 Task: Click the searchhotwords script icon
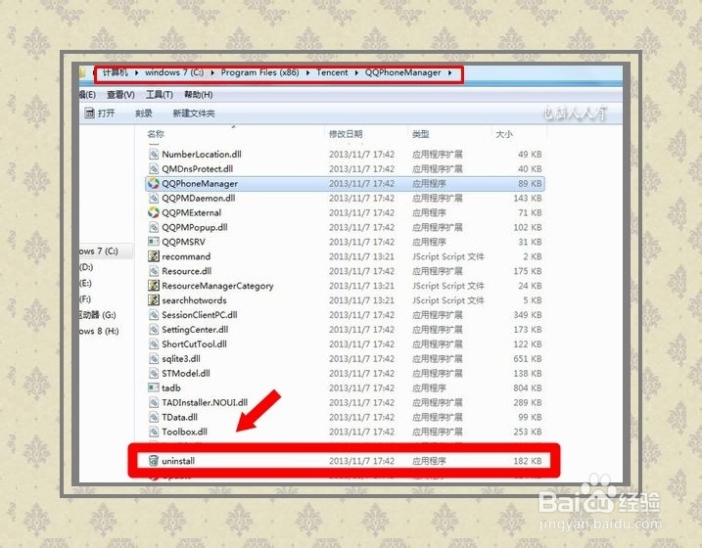(154, 300)
